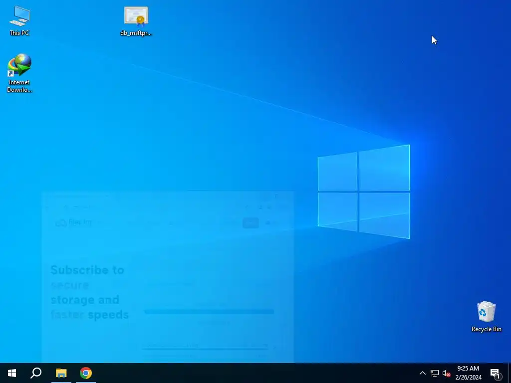
Task: Open the network status tray icon
Action: pos(435,373)
